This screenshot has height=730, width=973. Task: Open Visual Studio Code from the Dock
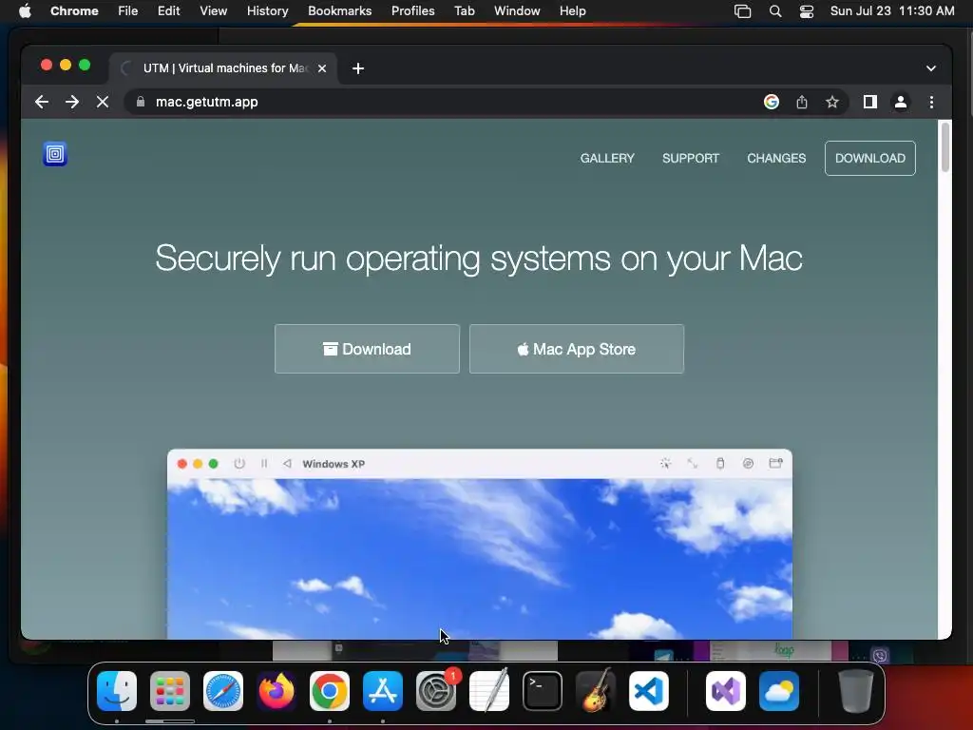click(x=648, y=691)
